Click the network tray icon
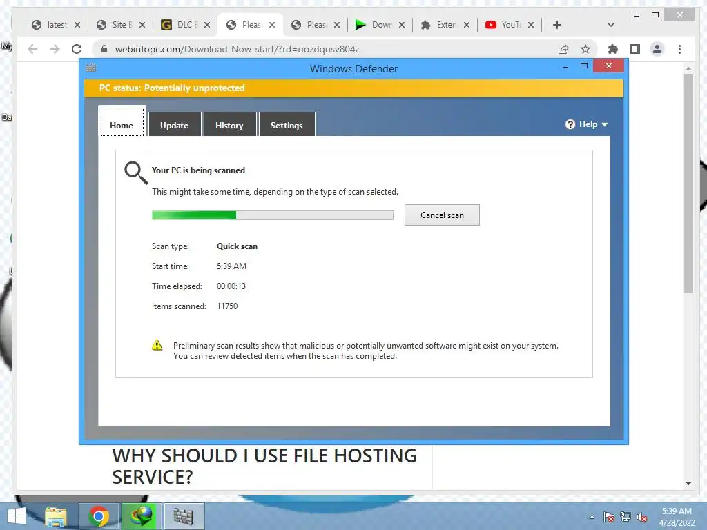 (x=626, y=517)
